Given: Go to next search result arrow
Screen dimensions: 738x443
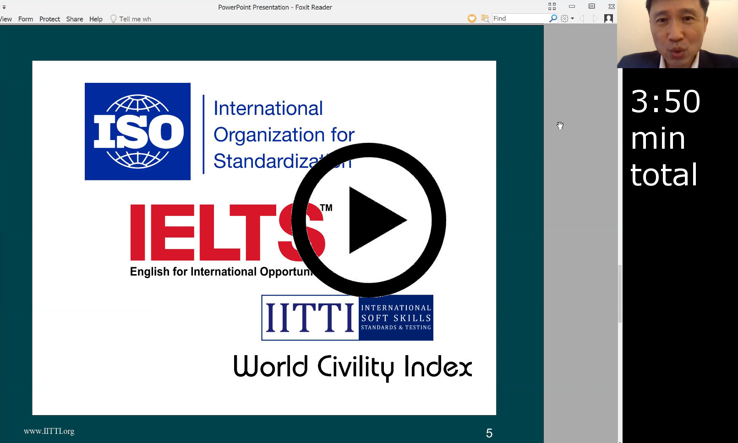Looking at the screenshot, I should pos(595,18).
